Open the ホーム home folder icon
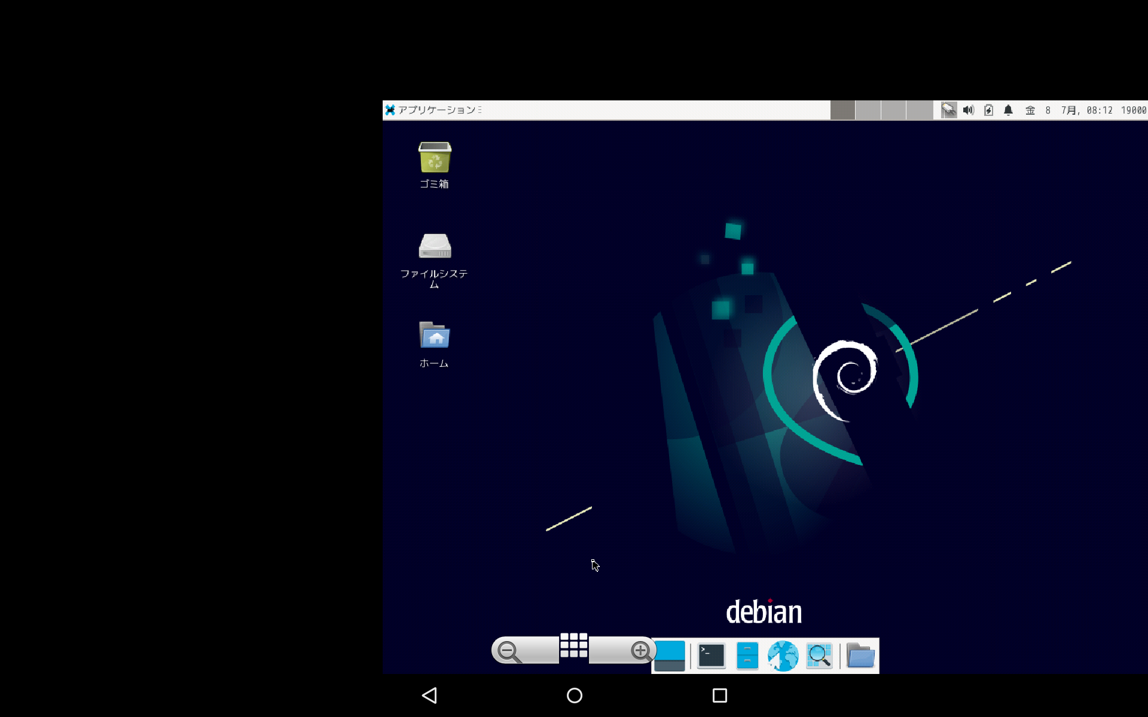Viewport: 1148px width, 717px height. click(435, 344)
